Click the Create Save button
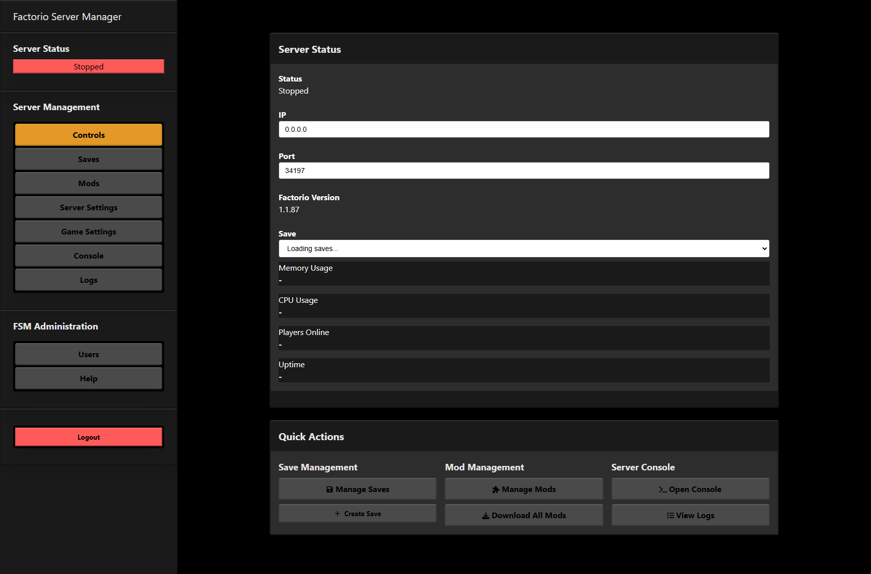The image size is (871, 574). point(358,514)
